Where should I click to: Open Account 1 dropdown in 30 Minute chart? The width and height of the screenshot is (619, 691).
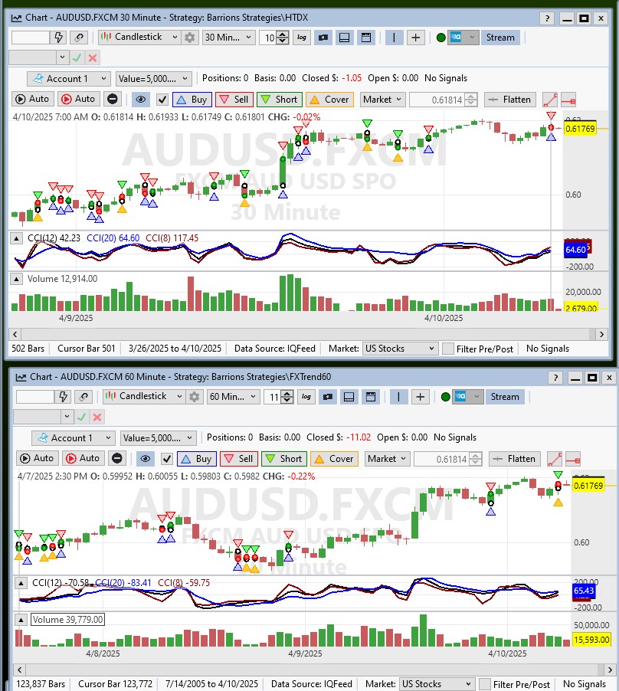pos(68,79)
